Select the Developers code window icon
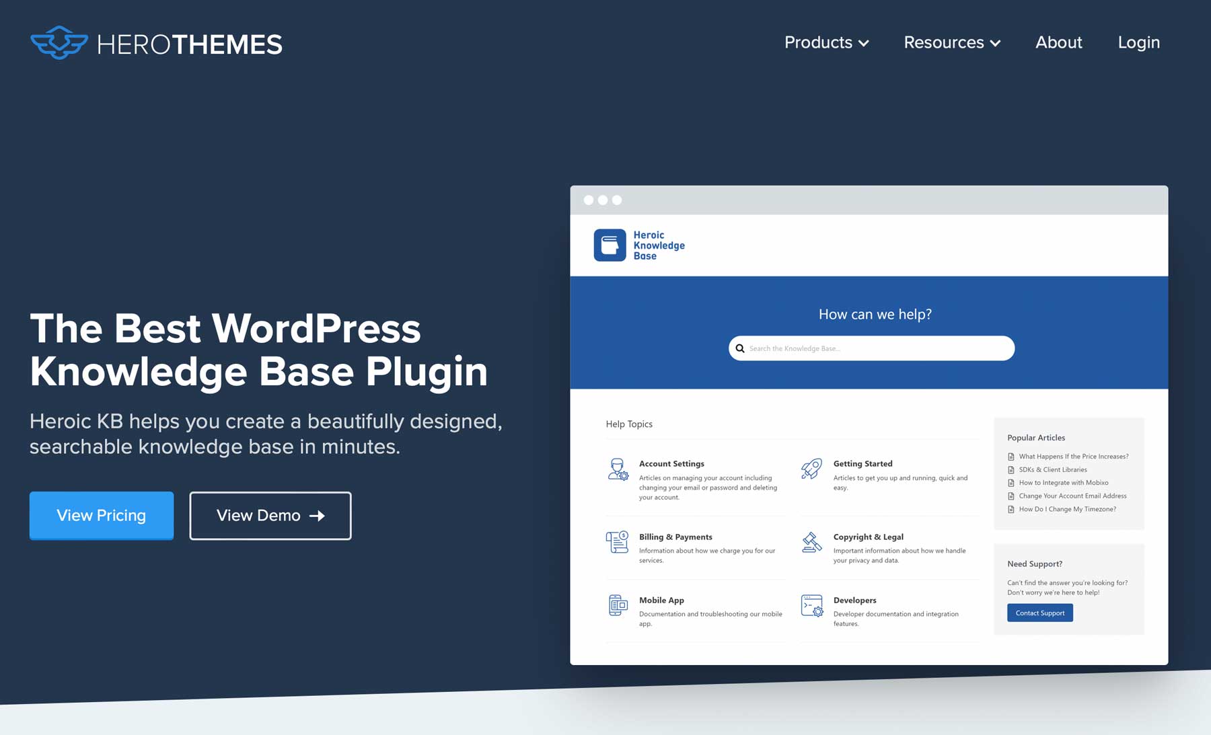Screen dimensions: 1211x735 [811, 606]
